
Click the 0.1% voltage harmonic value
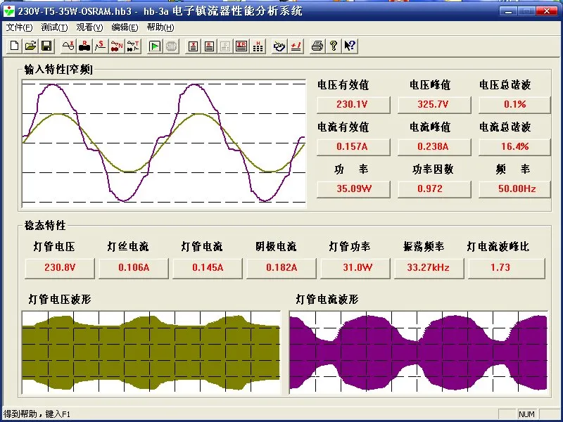point(514,104)
